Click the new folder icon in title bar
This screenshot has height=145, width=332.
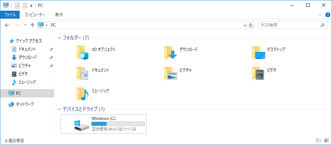25,6
